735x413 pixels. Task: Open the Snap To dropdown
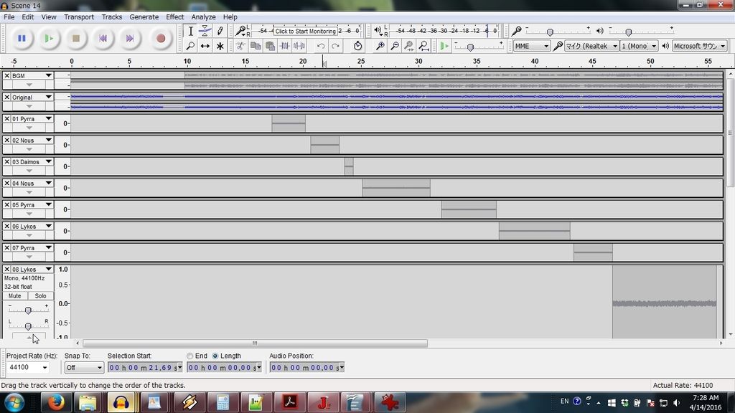84,368
